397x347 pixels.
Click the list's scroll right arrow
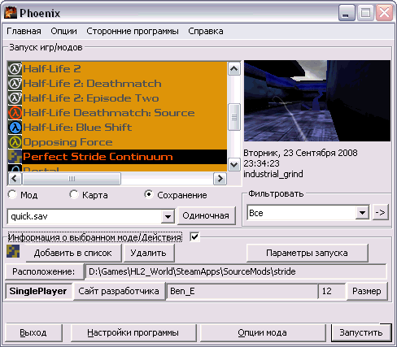[220, 179]
